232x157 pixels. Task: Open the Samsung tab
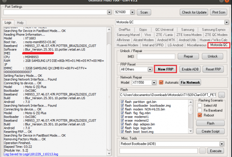tap(188, 30)
